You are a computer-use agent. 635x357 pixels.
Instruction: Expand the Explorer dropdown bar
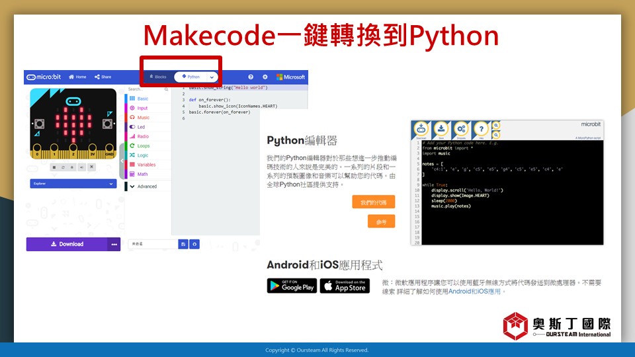[x=73, y=184]
